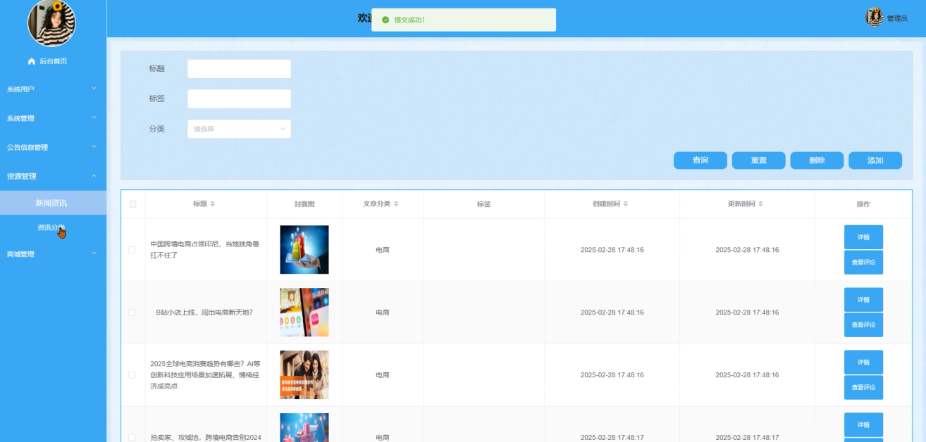Click the 添加 button
The width and height of the screenshot is (926, 442).
875,160
